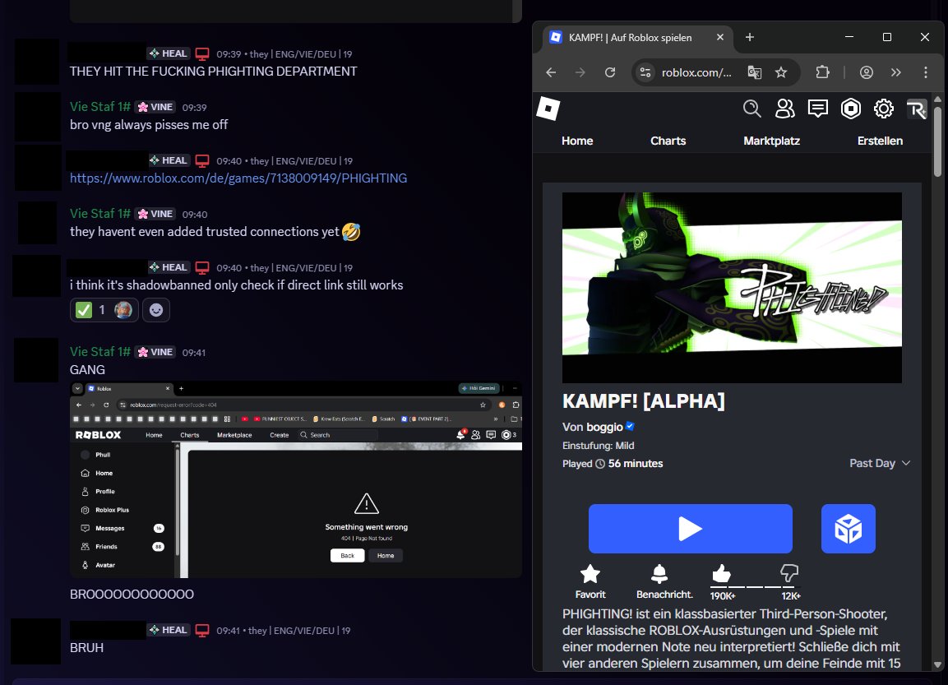Open the Robux hexagon icon
The image size is (948, 685).
851,109
